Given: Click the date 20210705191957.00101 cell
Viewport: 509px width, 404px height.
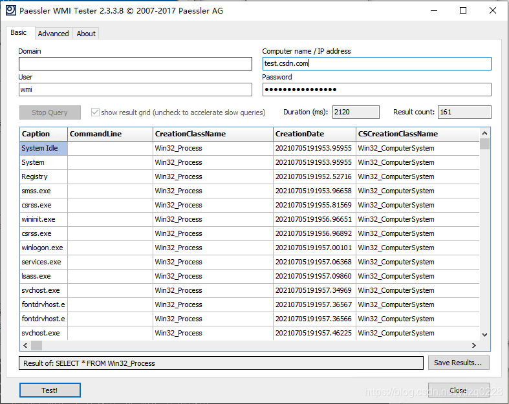Looking at the screenshot, I should tap(314, 248).
